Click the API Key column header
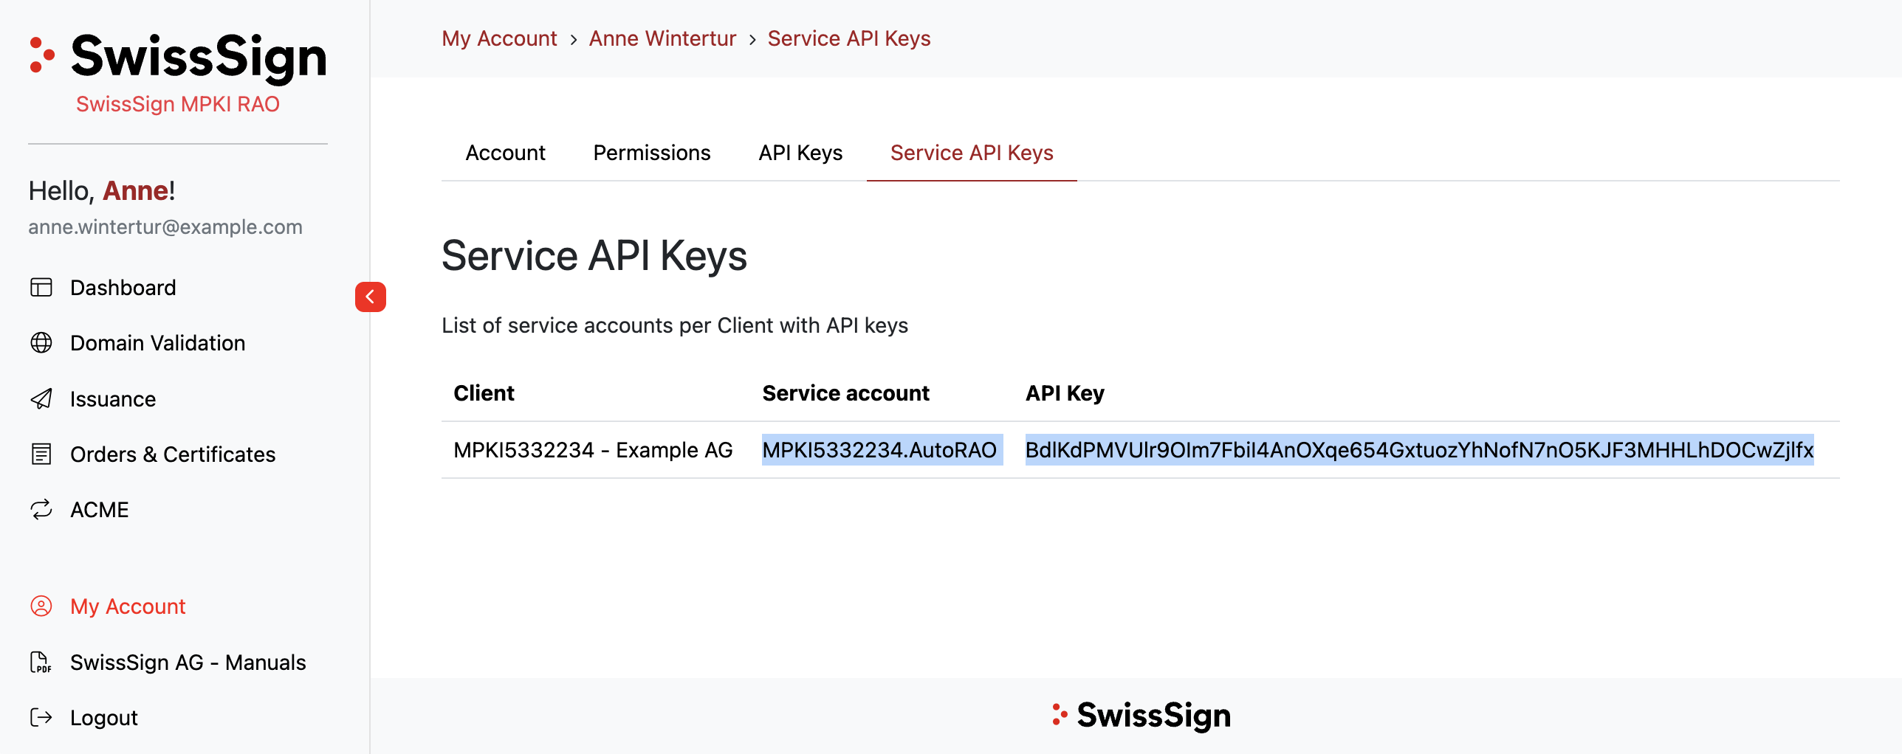This screenshot has width=1902, height=754. 1065,392
